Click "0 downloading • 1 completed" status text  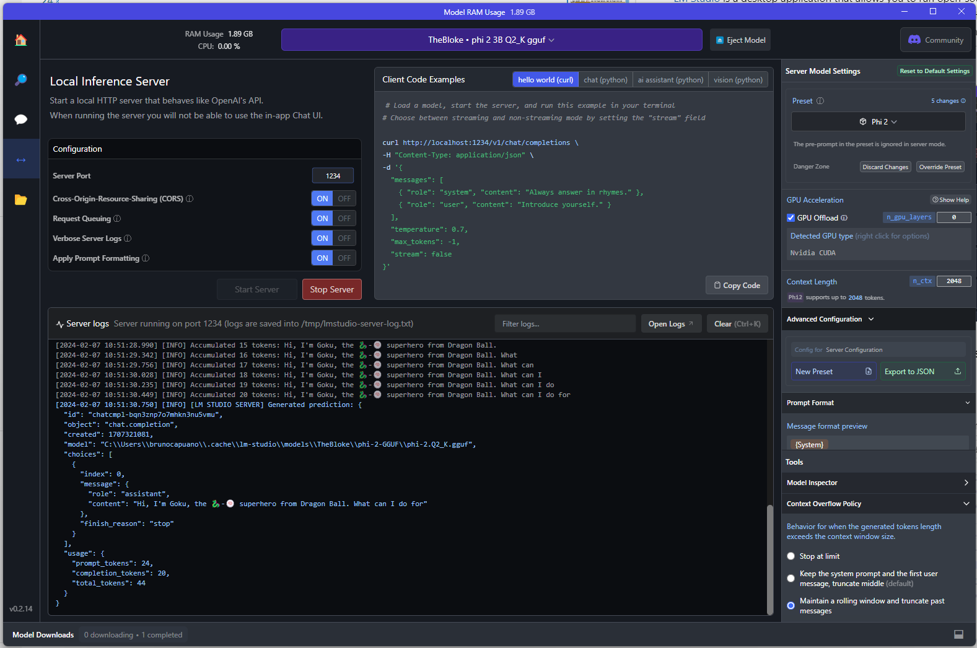[133, 635]
